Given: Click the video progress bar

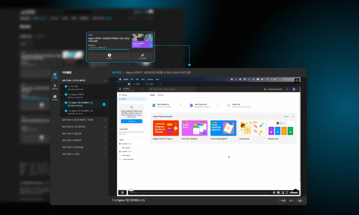Looking at the screenshot, I should [x=200, y=192].
